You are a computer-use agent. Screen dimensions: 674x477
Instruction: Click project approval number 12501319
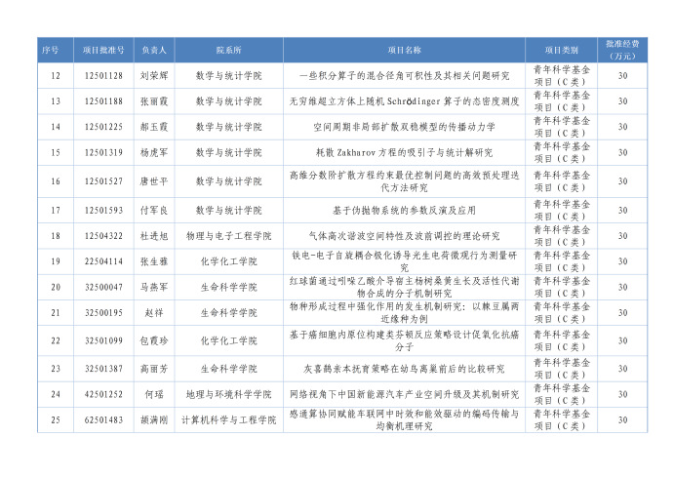tap(102, 153)
